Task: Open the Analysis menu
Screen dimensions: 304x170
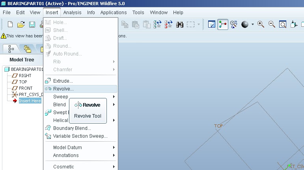Action: [x=72, y=13]
